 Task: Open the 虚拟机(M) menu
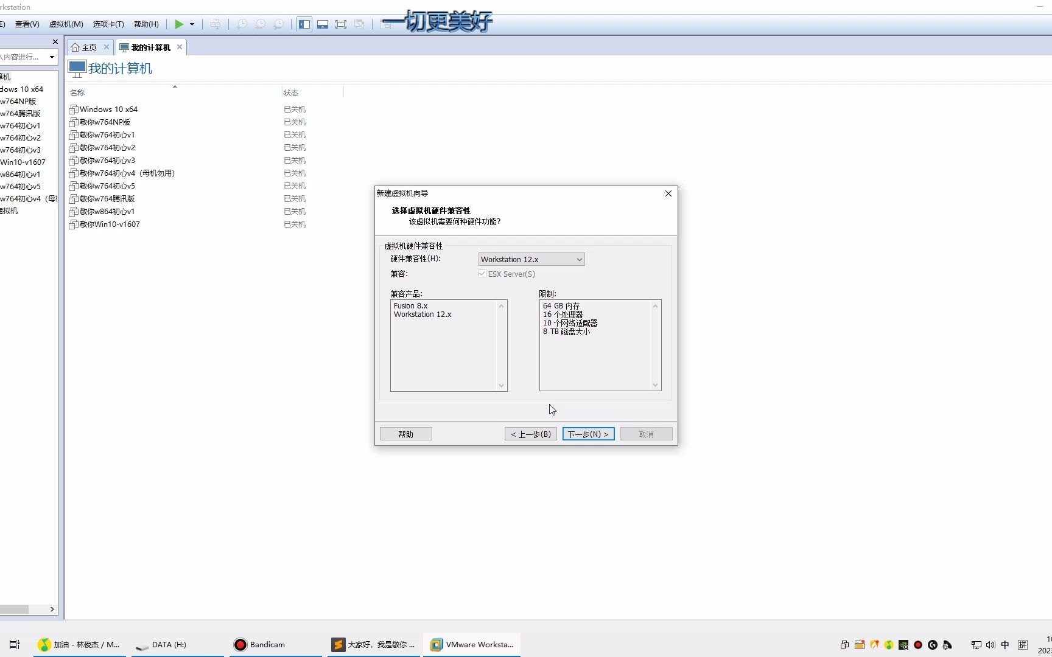click(x=66, y=24)
